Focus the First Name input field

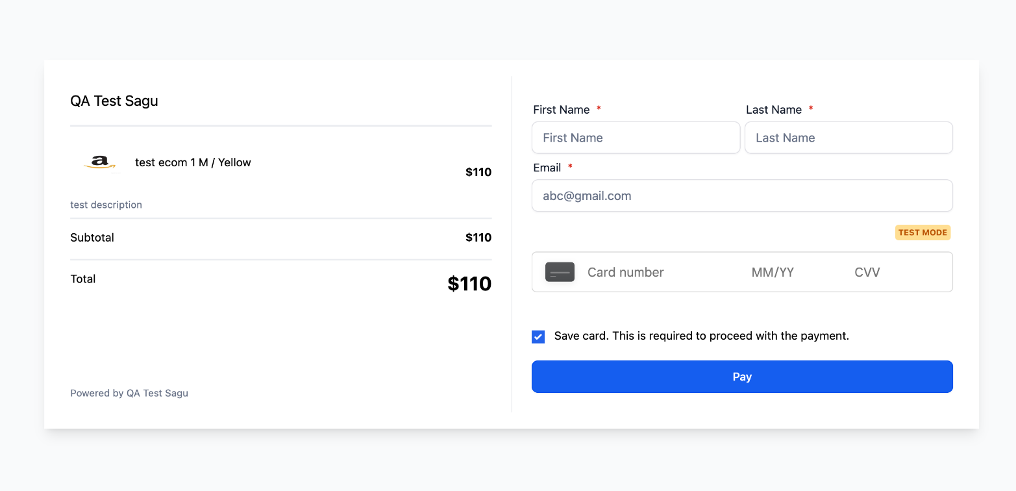(x=636, y=138)
